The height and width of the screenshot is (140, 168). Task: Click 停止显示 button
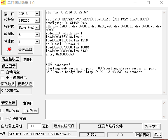click(x=9, y=66)
